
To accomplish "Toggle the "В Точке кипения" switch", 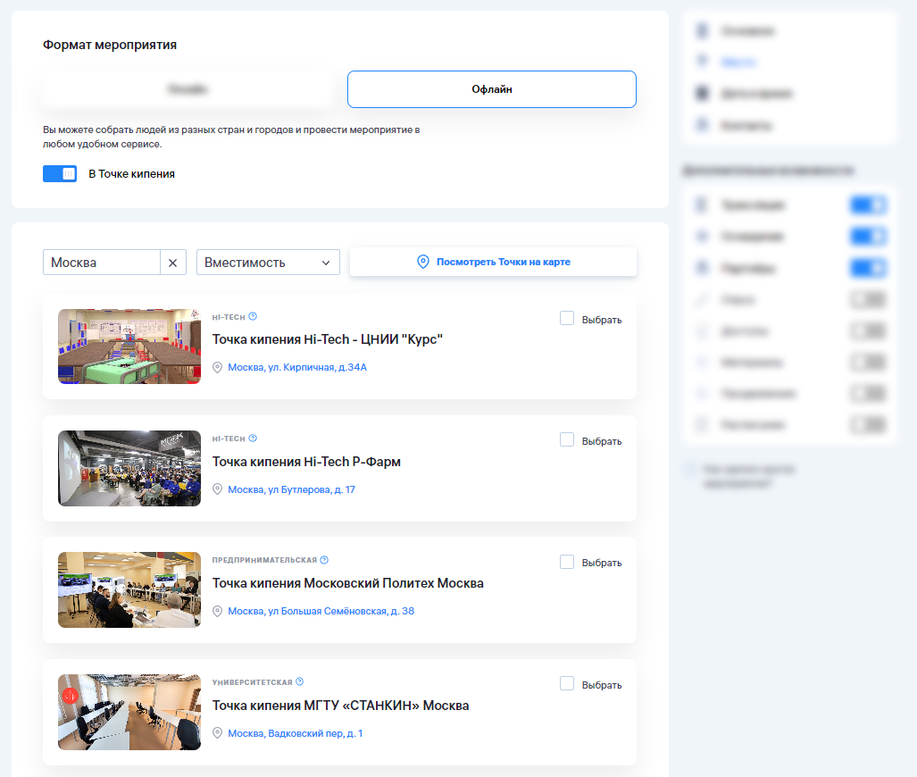I will (x=60, y=174).
